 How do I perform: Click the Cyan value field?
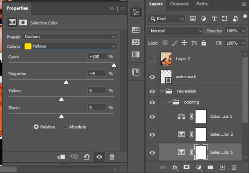(x=96, y=57)
